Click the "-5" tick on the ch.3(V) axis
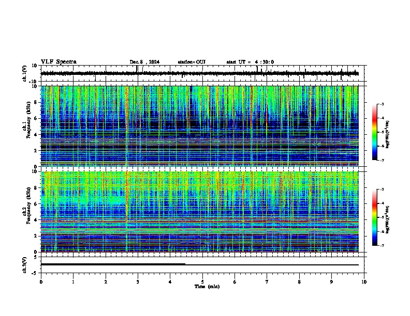 pyautogui.click(x=35, y=273)
